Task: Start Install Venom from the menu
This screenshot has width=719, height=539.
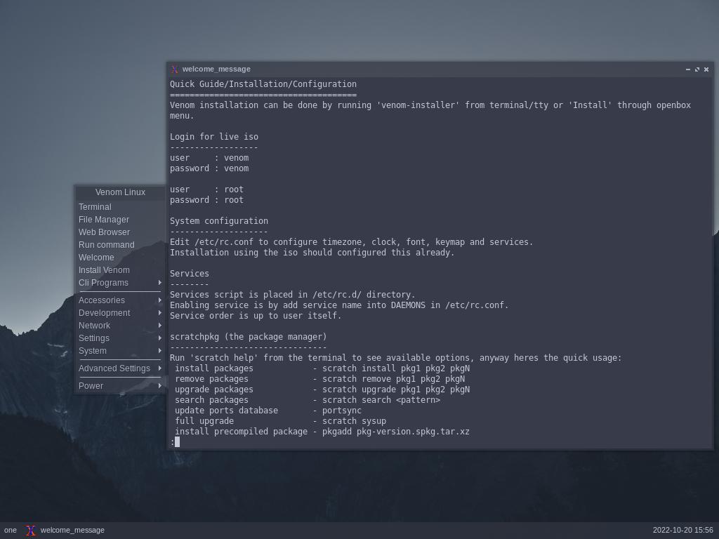Action: 119,270
